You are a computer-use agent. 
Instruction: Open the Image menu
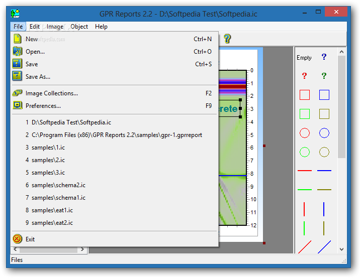55,27
